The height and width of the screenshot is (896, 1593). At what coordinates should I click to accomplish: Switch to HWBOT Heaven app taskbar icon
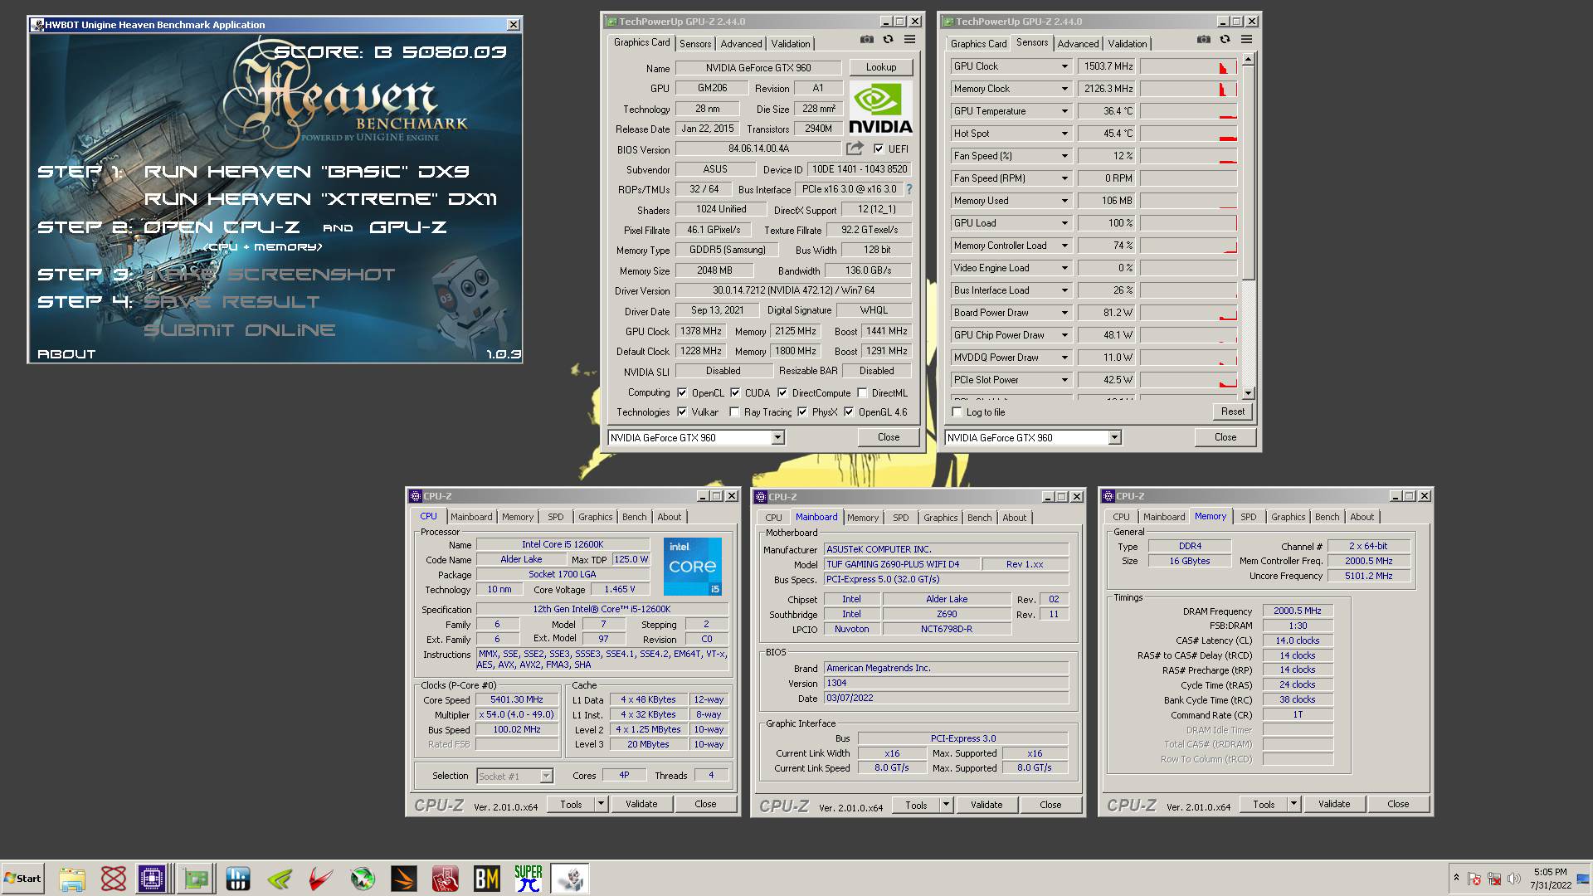coord(570,879)
